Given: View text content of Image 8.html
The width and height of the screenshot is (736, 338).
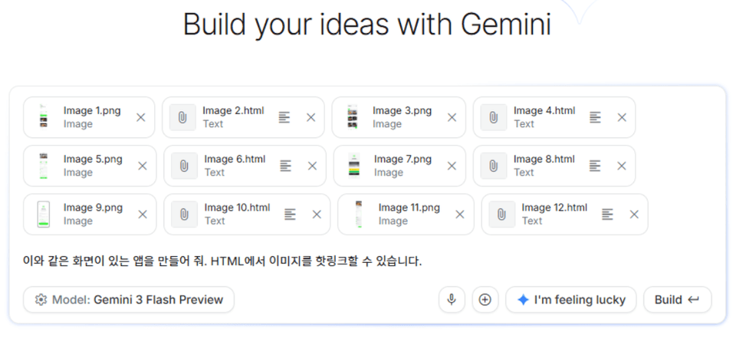Looking at the screenshot, I should [x=595, y=166].
